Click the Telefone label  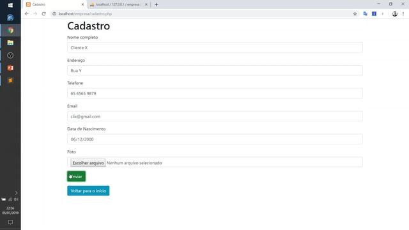coord(75,83)
